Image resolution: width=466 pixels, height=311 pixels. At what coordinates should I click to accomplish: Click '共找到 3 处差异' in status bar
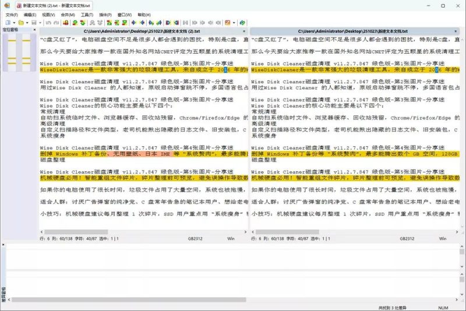point(392,308)
